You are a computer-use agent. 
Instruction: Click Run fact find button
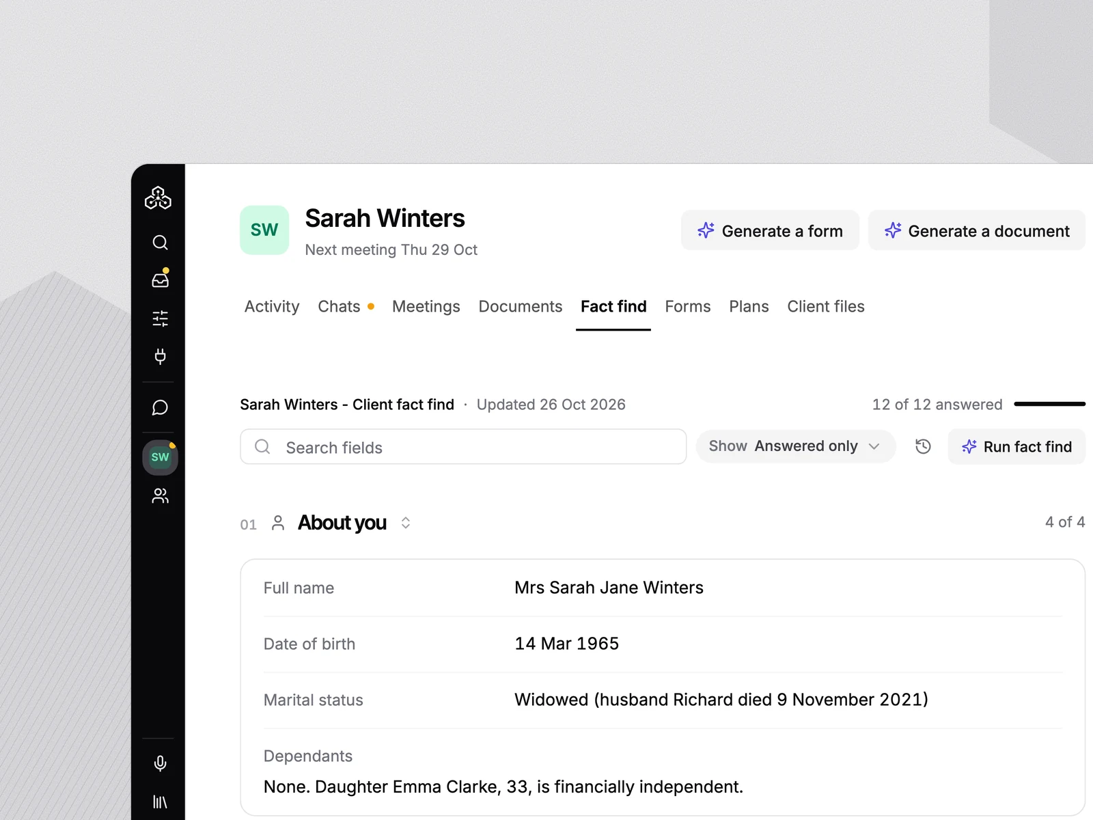click(x=1016, y=447)
